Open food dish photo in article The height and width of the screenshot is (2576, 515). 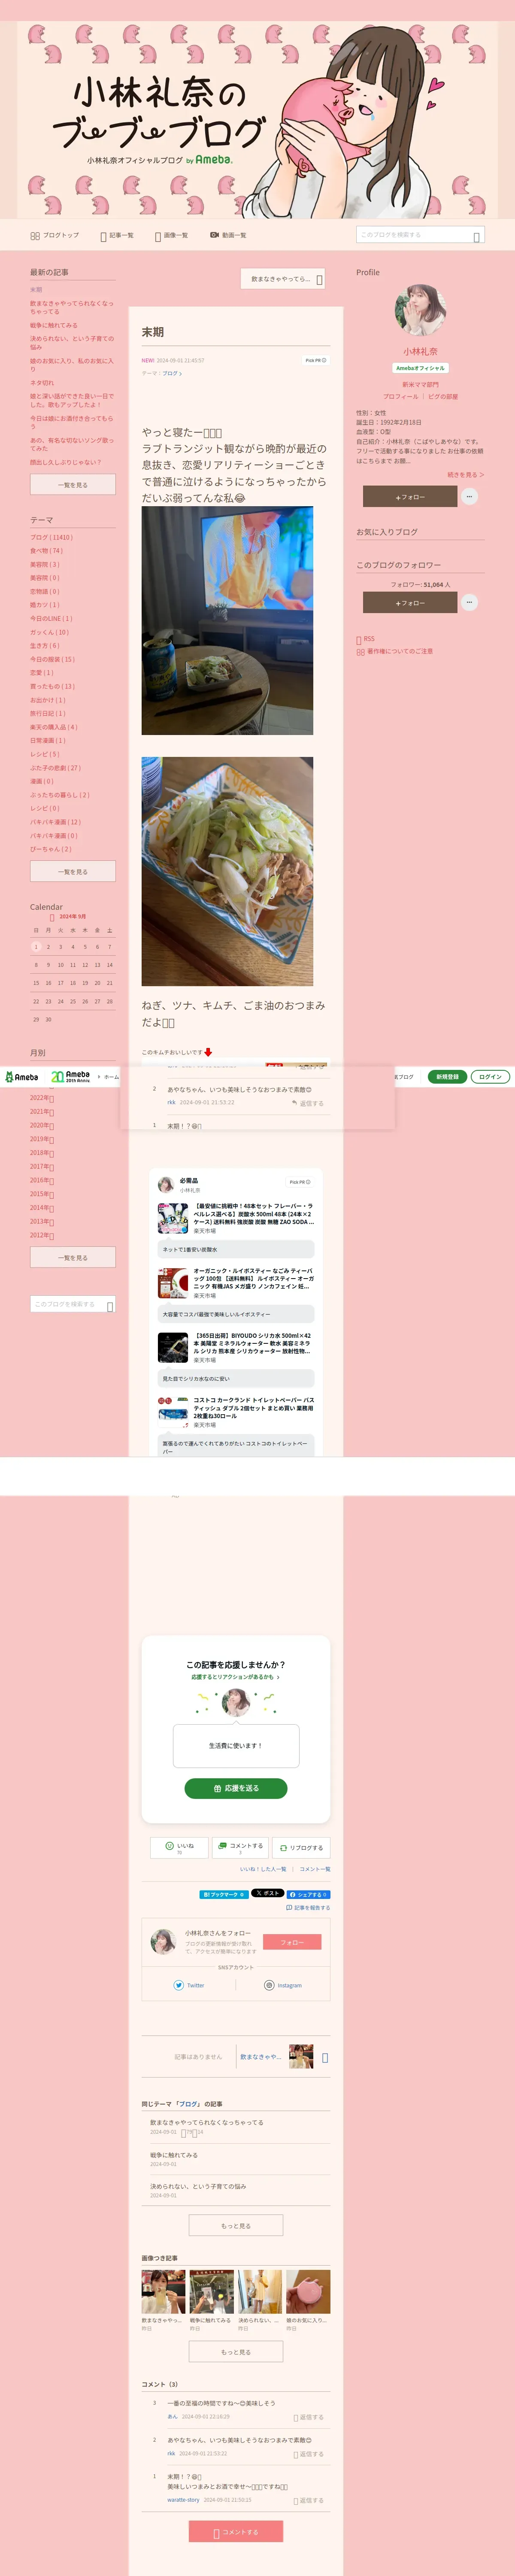(227, 871)
